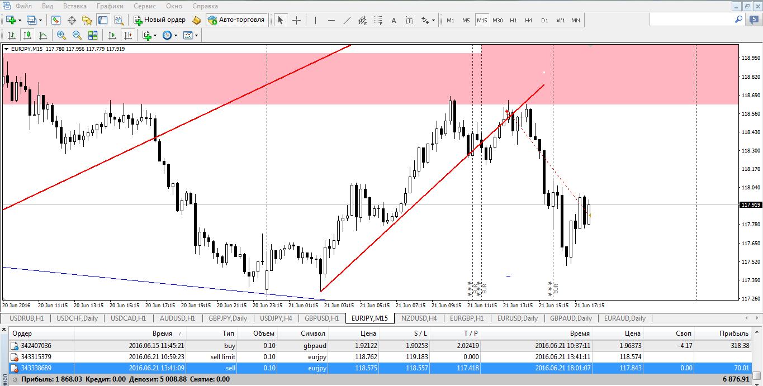Toggle the Market Watch window
The width and height of the screenshot is (763, 386).
56,20
